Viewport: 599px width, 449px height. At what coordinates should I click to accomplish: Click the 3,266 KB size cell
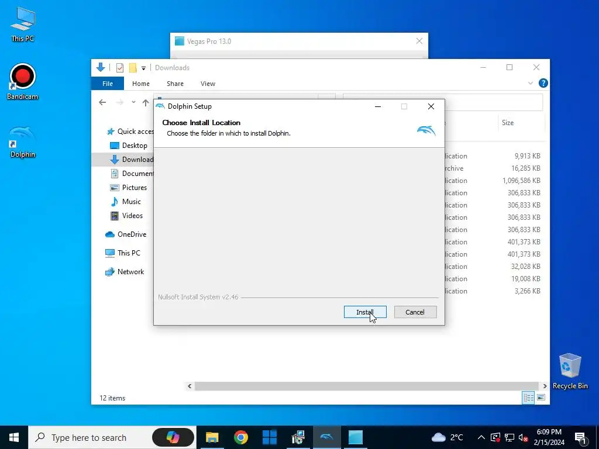click(527, 291)
